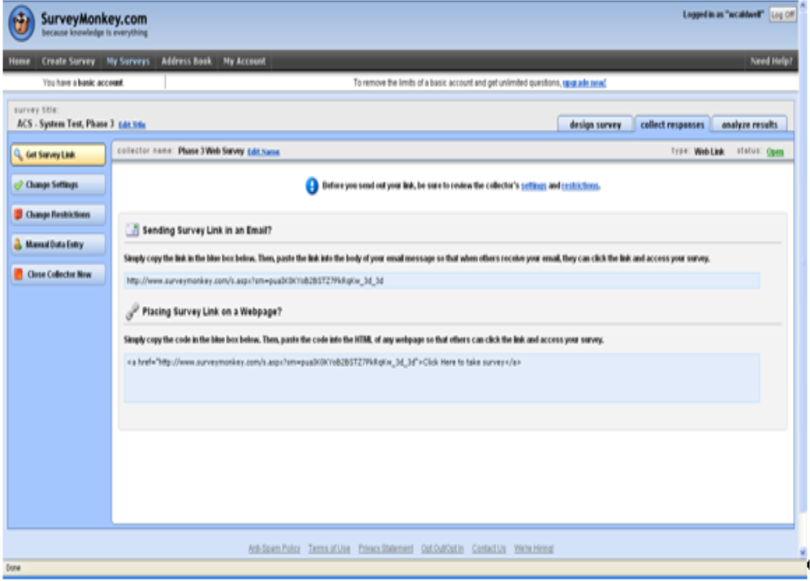Click the SurveyMonkey monkey logo icon
This screenshot has width=810, height=581.
(x=23, y=24)
